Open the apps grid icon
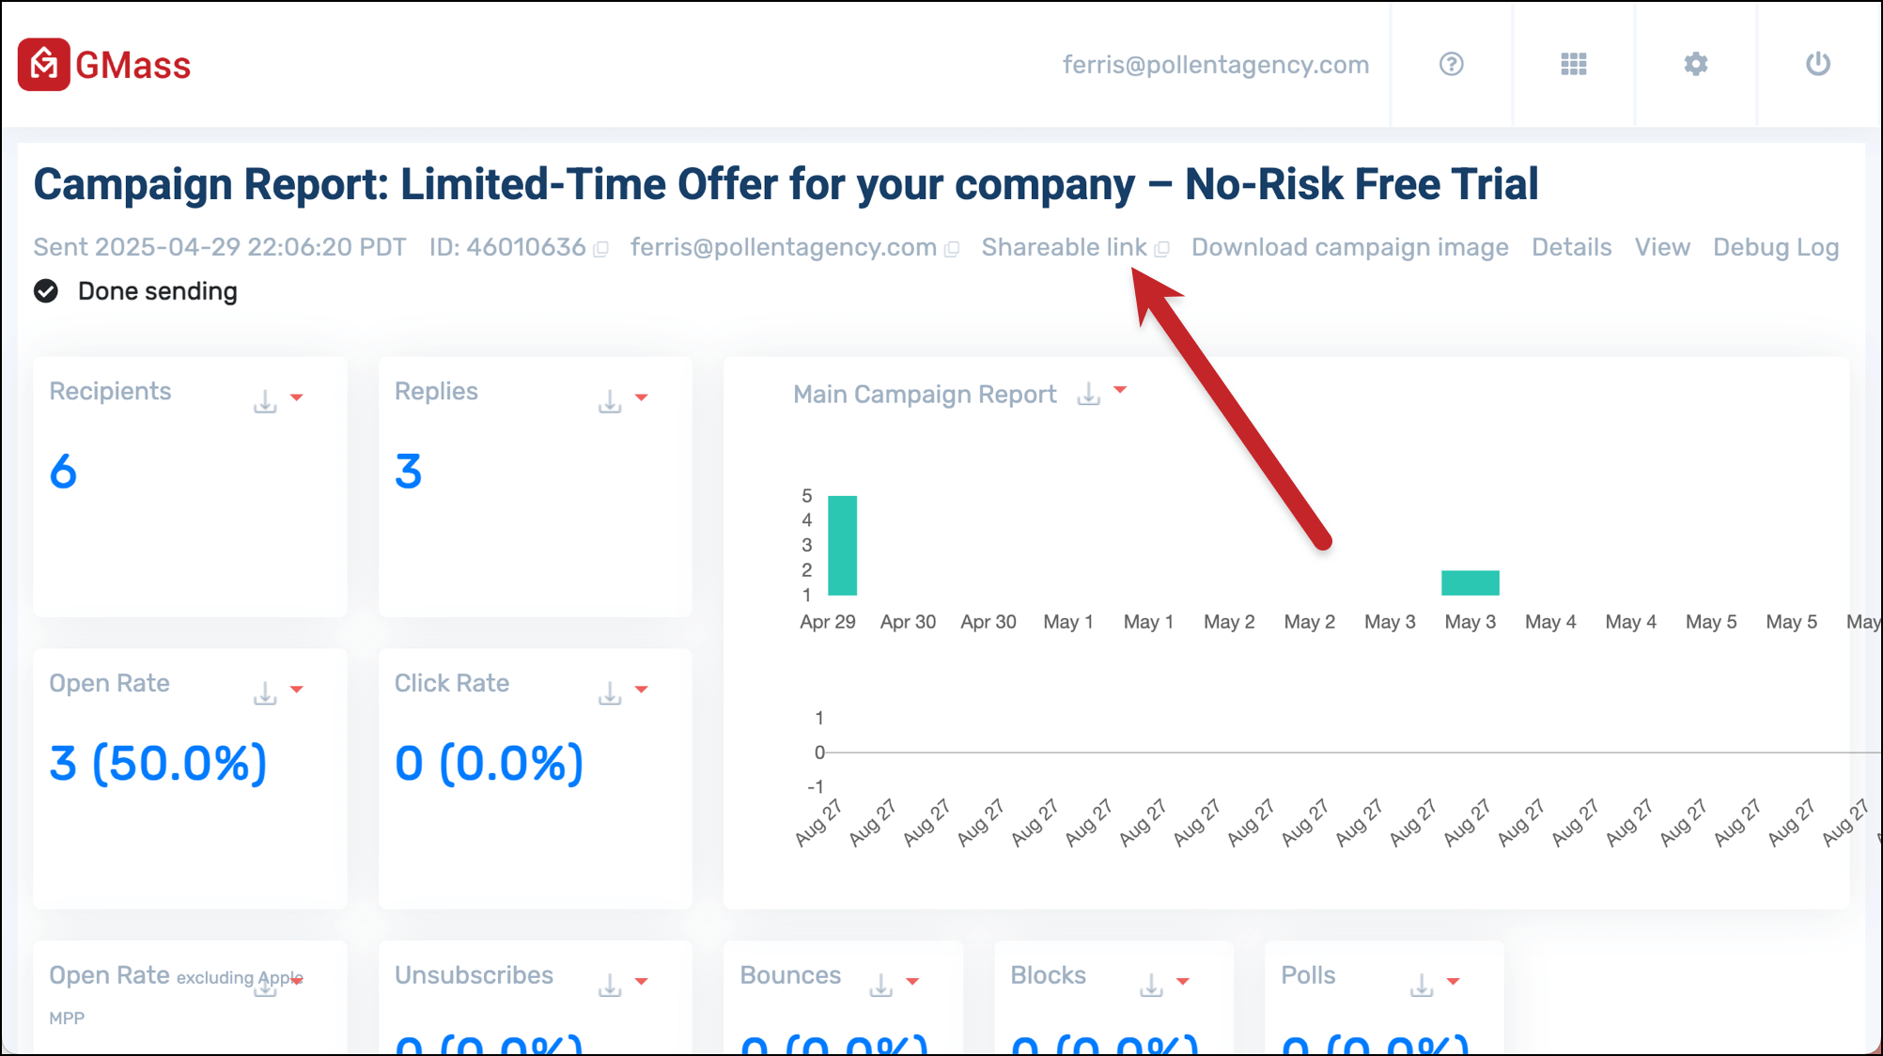Viewport: 1883px width, 1056px height. (1573, 64)
